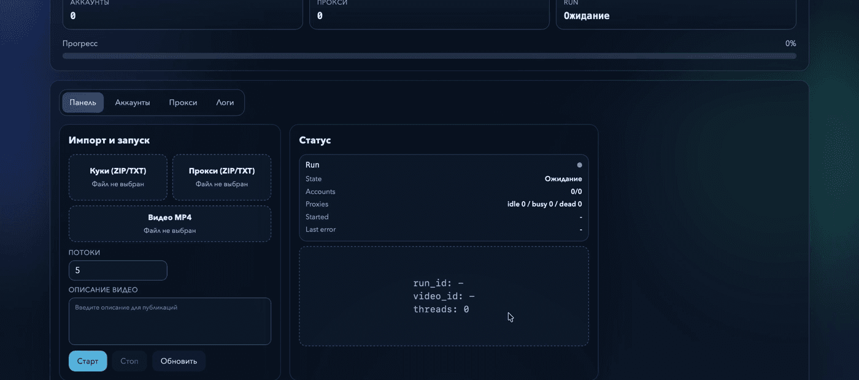Screen dimensions: 859x380
Task: Go to the Панель tab
Action: pyautogui.click(x=83, y=102)
